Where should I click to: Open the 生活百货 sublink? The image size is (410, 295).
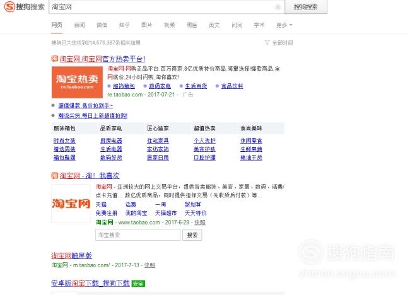click(x=196, y=86)
